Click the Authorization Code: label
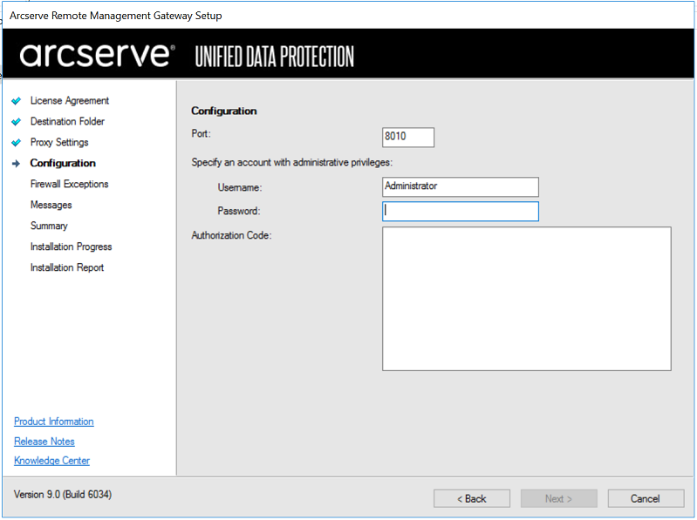The width and height of the screenshot is (697, 520). (x=231, y=235)
